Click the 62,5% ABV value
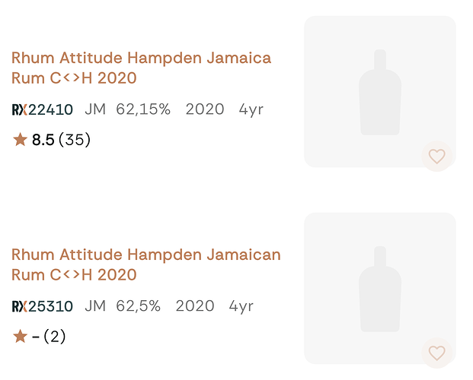473x380 pixels. (138, 306)
